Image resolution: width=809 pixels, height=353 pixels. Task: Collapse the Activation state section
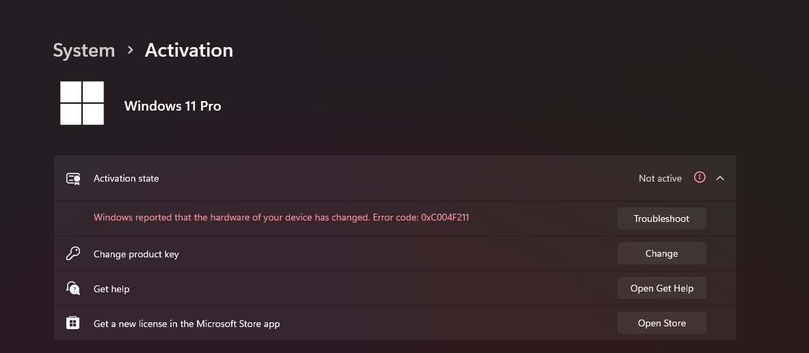(720, 178)
